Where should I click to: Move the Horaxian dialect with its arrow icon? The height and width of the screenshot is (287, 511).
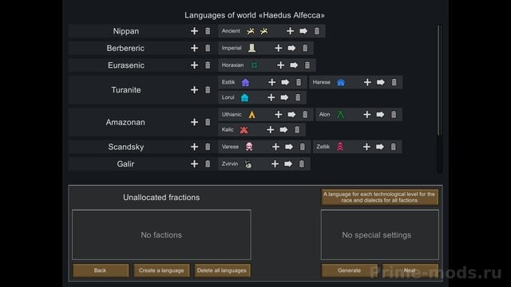pos(294,65)
